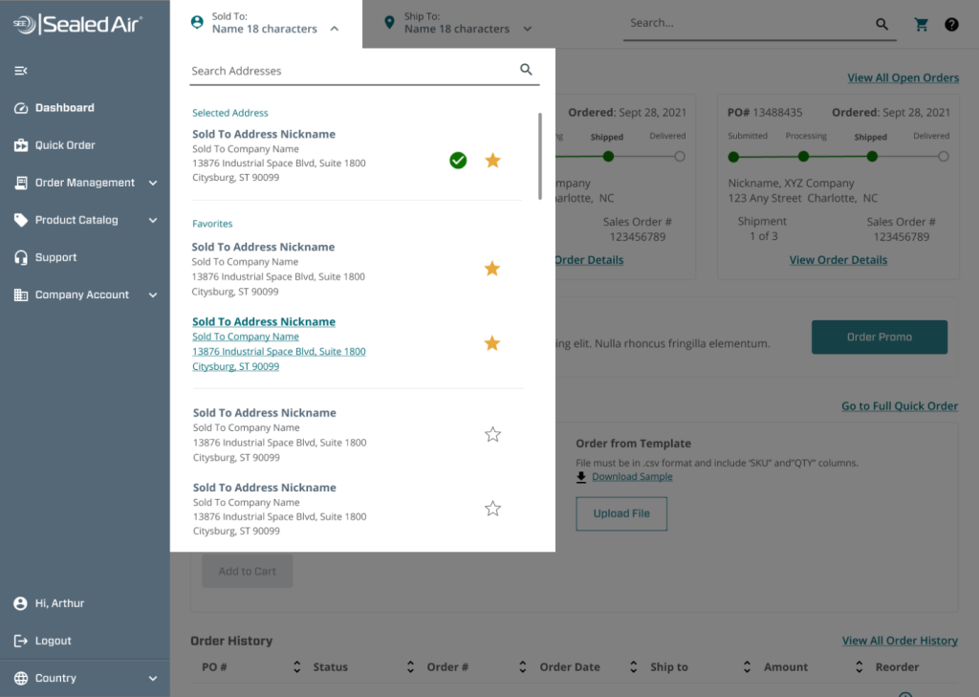Favorite the first unstarred address

(x=492, y=435)
